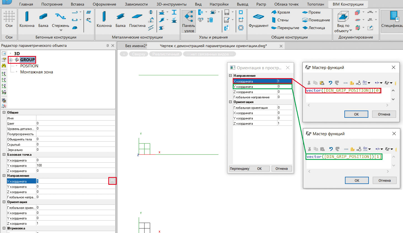This screenshot has width=403, height=233.
Task: Click the Реалистичный visual style button
Action: 166,54
